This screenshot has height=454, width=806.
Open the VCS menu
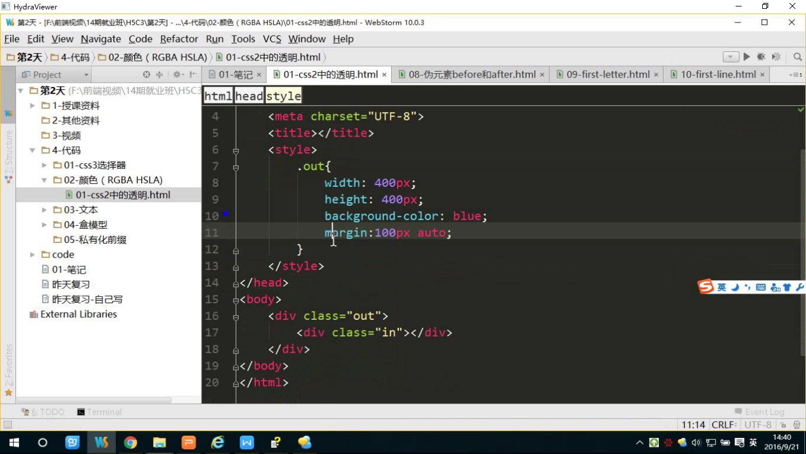coord(272,39)
